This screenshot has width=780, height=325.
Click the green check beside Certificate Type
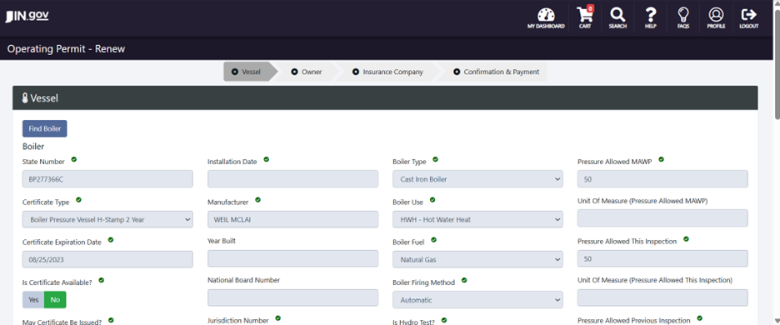pos(78,199)
